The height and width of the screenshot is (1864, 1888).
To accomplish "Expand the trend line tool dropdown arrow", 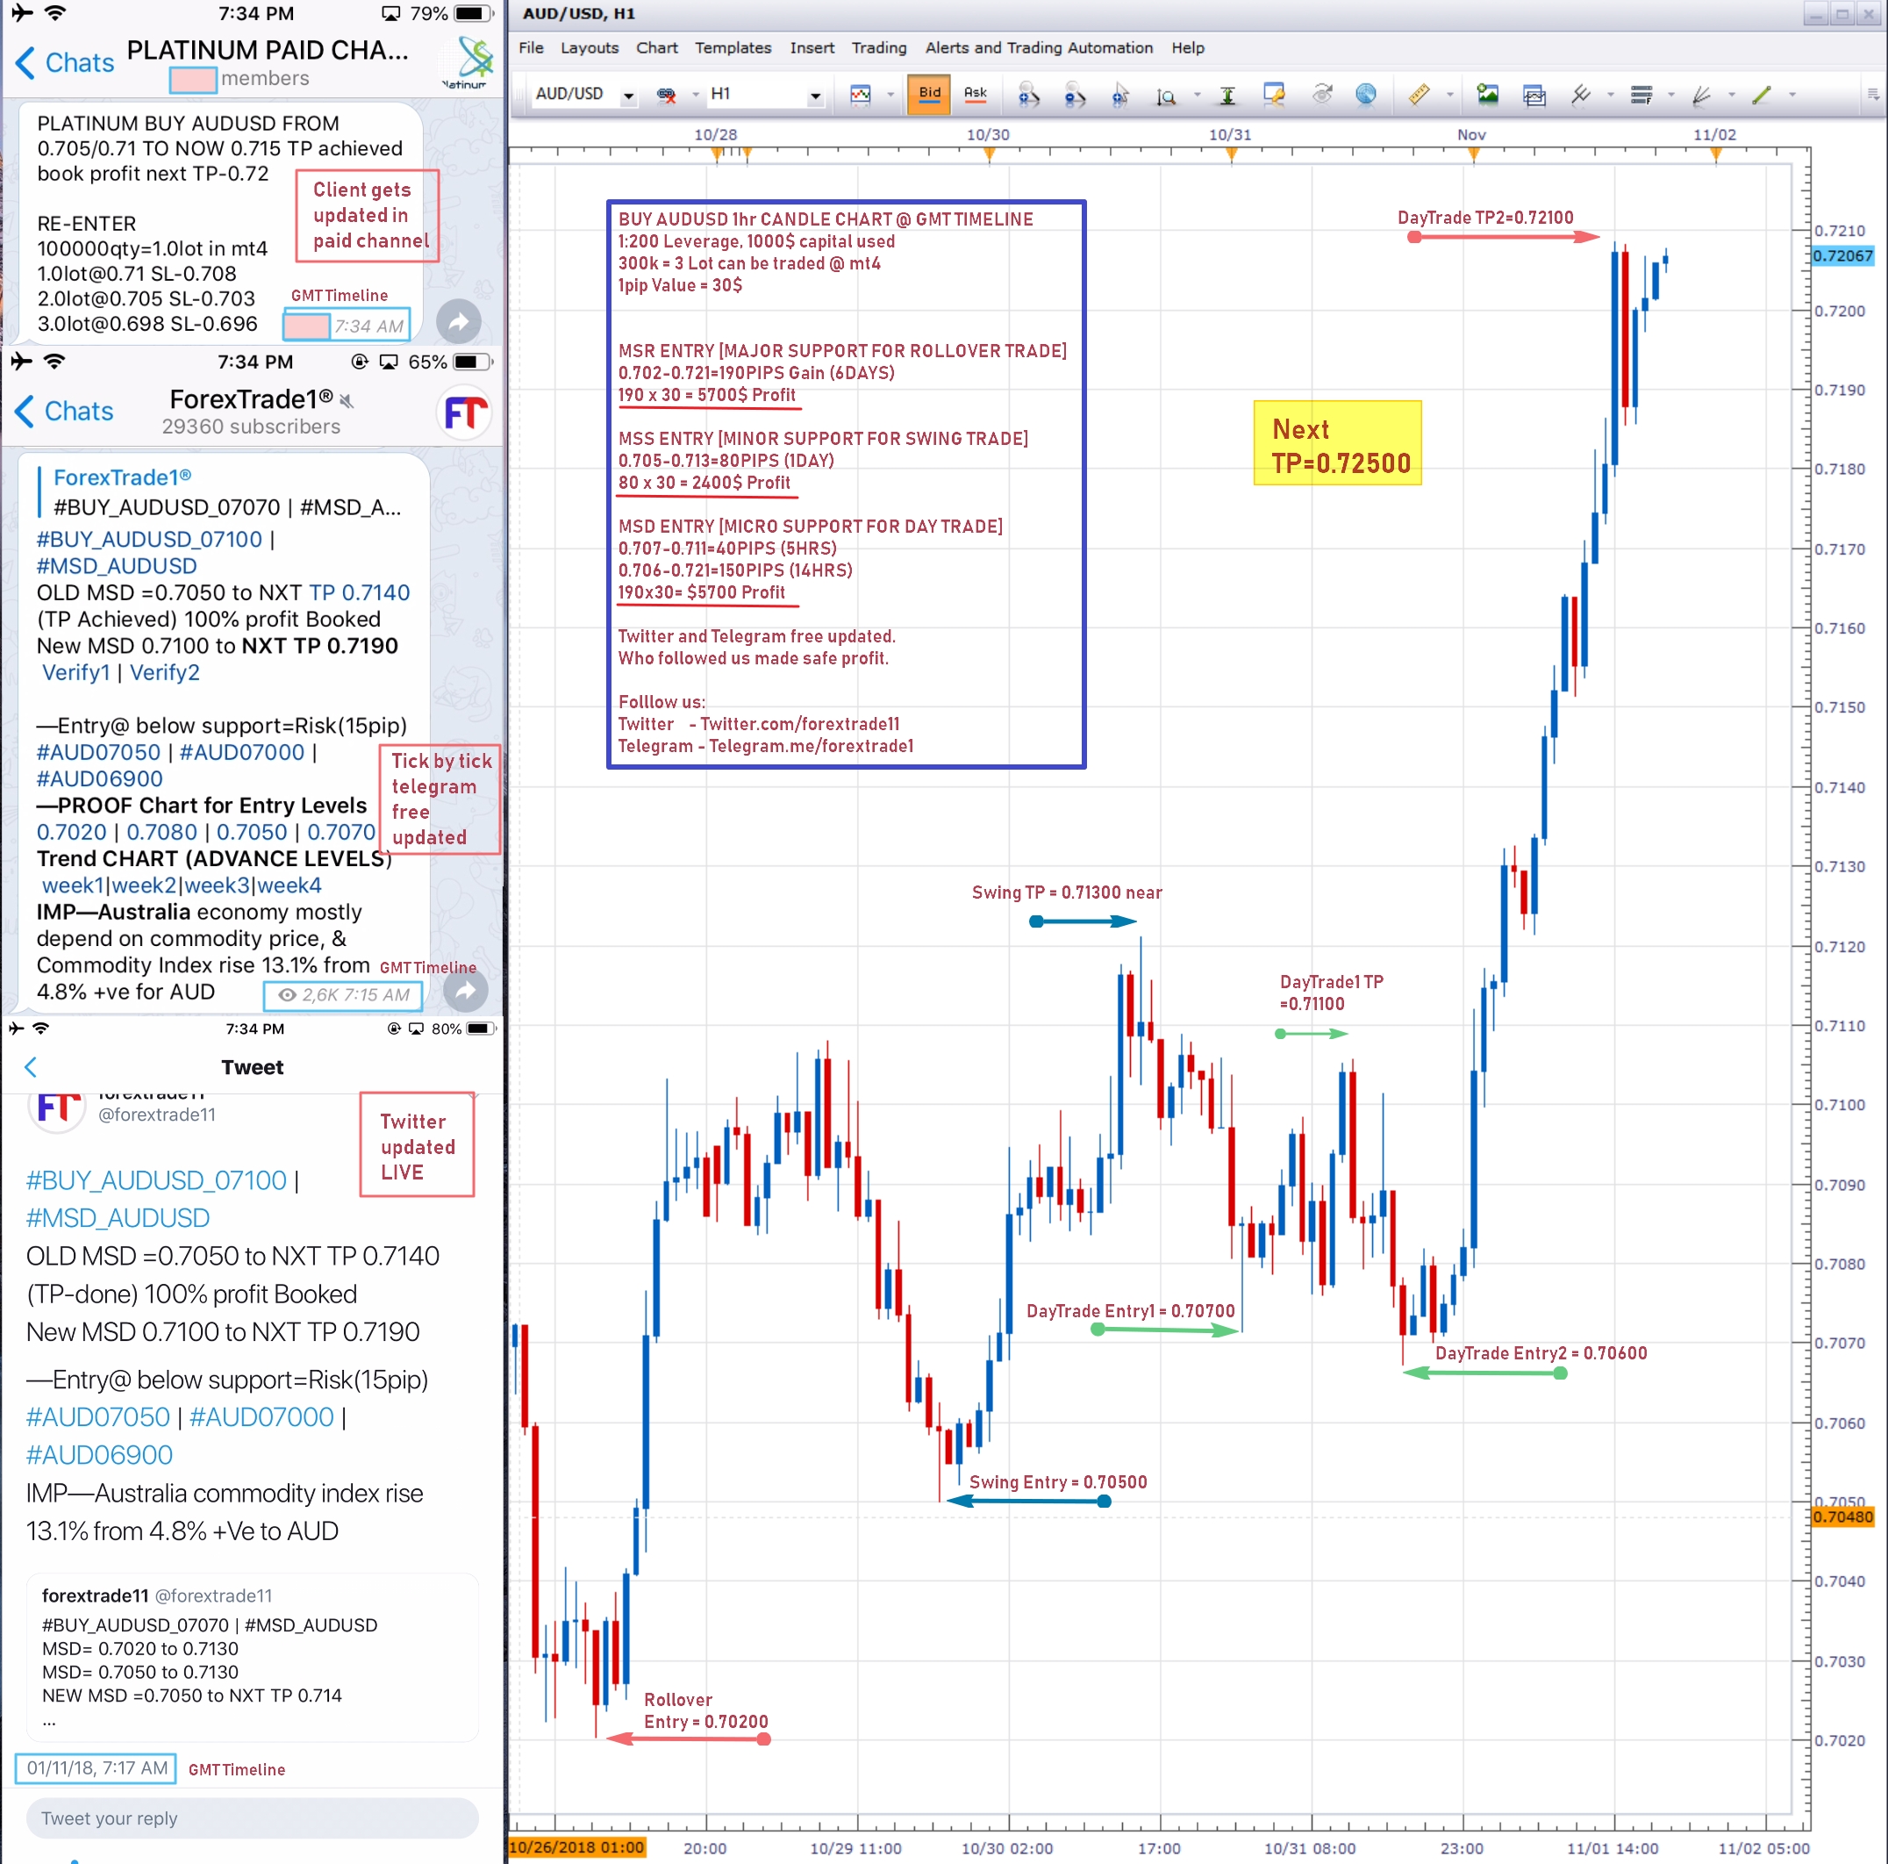I will pyautogui.click(x=1792, y=95).
